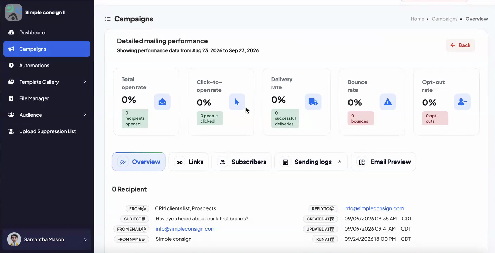Go to Automations in the sidebar
Image resolution: width=495 pixels, height=253 pixels.
(x=47, y=66)
